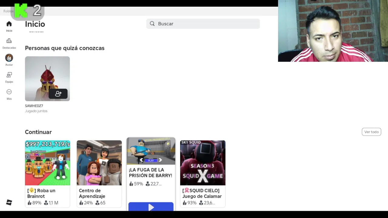Open Destacadas charts icon in sidebar

pos(9,41)
